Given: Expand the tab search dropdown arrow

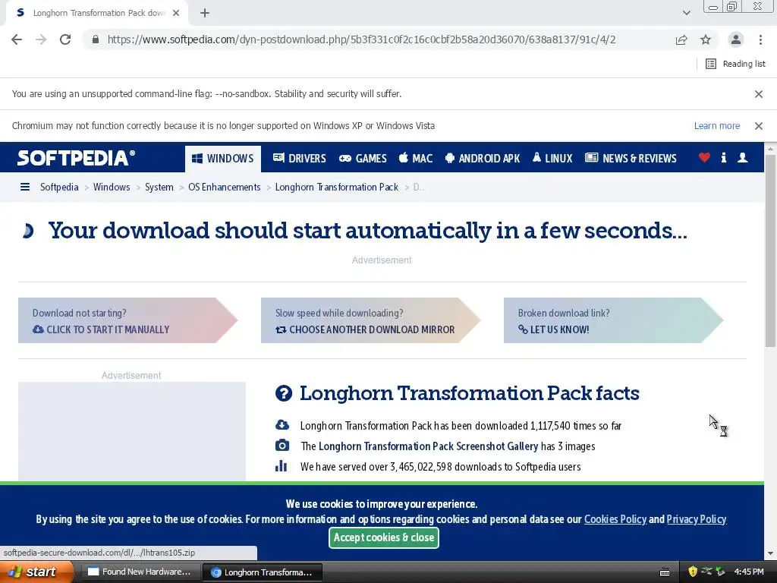Looking at the screenshot, I should (x=686, y=13).
